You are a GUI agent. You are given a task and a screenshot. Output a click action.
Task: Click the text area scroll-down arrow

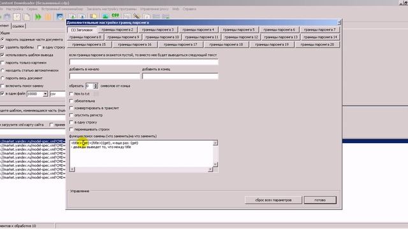point(215,164)
